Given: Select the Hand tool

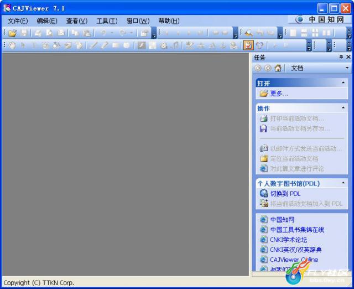Looking at the screenshot, I should [12, 45].
